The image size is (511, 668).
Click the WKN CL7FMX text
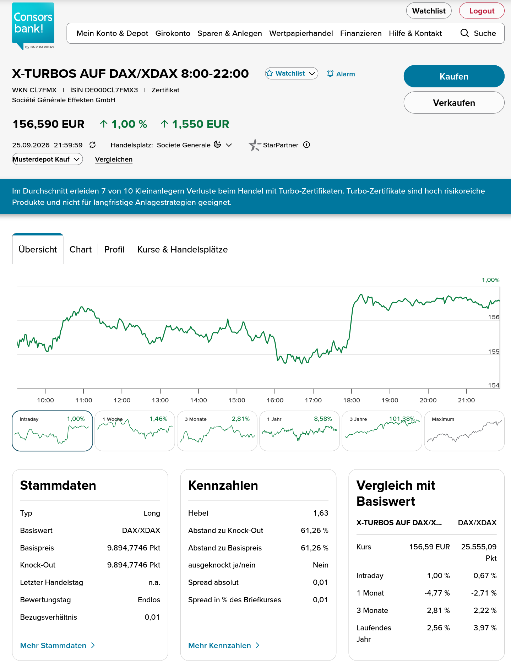[34, 90]
